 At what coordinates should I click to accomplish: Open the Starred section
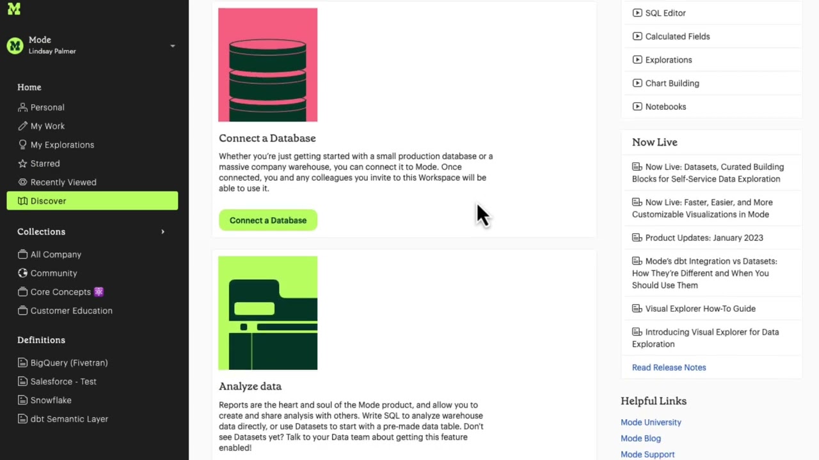[x=45, y=164]
